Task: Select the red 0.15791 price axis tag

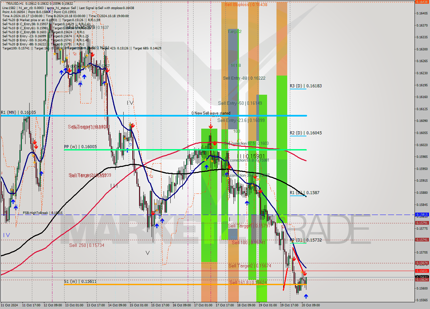Action: coord(422,223)
